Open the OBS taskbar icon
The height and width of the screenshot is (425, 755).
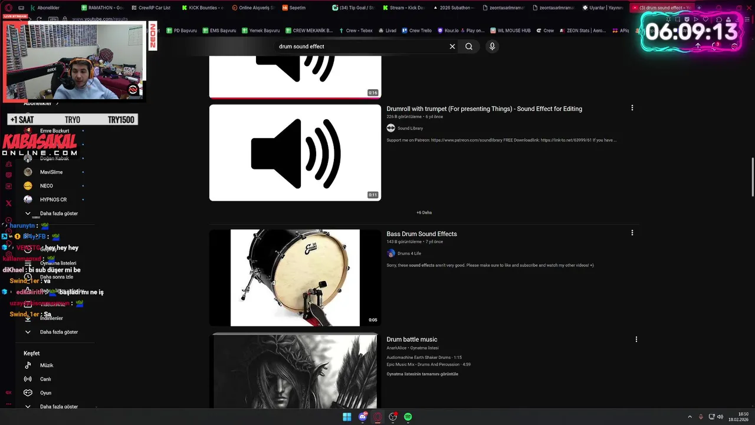click(393, 417)
